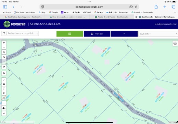Open bookmarks overflow ellipsis

[x=175, y=12]
